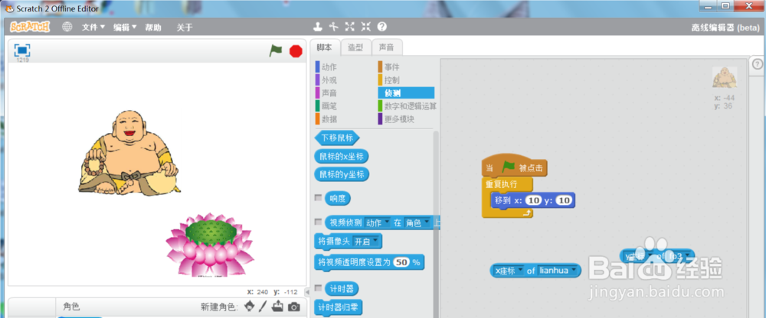This screenshot has width=766, height=318.
Task: Switch the stage to full screen mode
Action: tap(22, 50)
